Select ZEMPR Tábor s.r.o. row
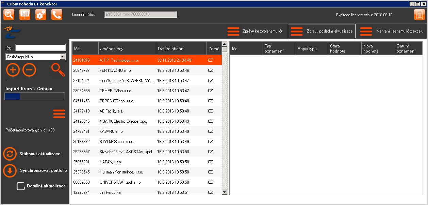Image resolution: width=428 pixels, height=205 pixels. pos(147,90)
